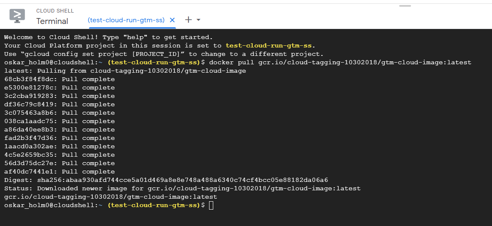Click the yellow project name in welcome message

click(x=269, y=46)
